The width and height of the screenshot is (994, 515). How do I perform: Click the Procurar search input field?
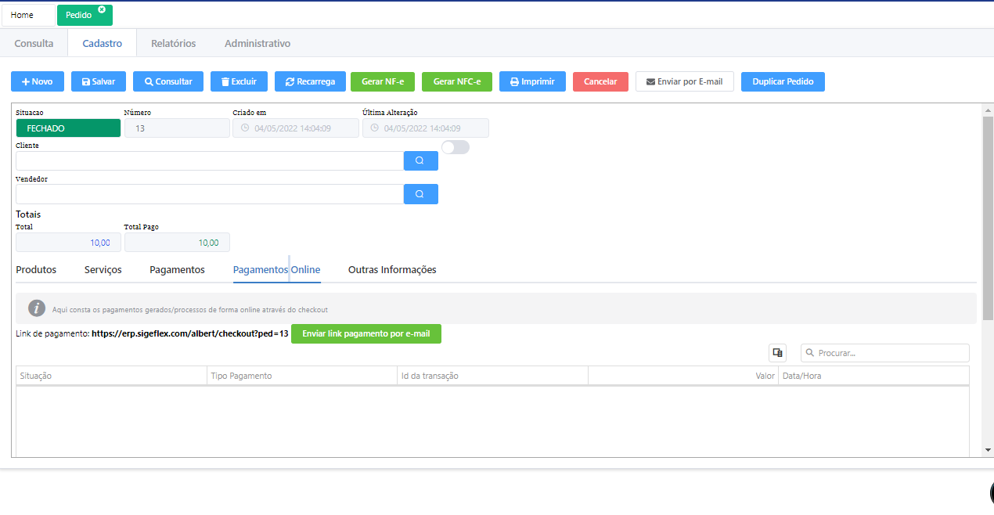click(891, 353)
